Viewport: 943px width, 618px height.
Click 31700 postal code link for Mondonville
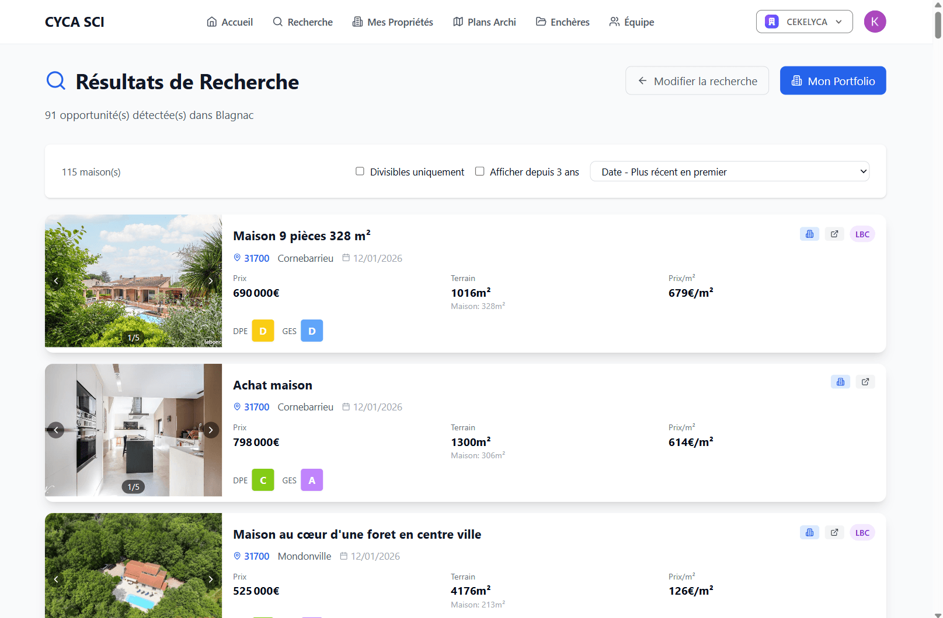point(256,556)
